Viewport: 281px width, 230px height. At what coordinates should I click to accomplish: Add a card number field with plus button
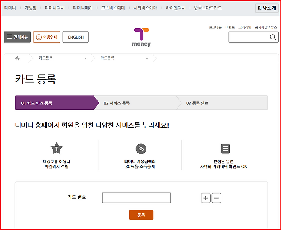click(206, 198)
